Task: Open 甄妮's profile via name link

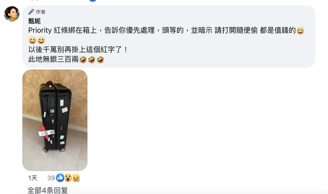Action: [35, 21]
